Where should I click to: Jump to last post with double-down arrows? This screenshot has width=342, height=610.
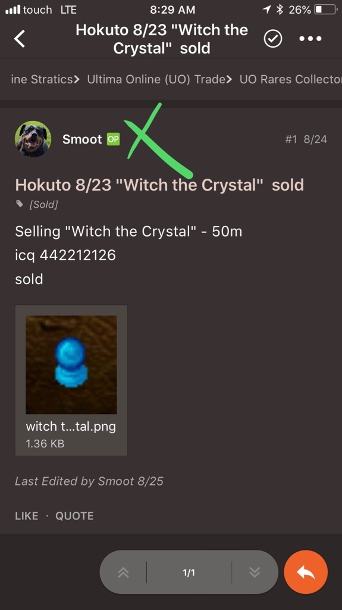[255, 572]
